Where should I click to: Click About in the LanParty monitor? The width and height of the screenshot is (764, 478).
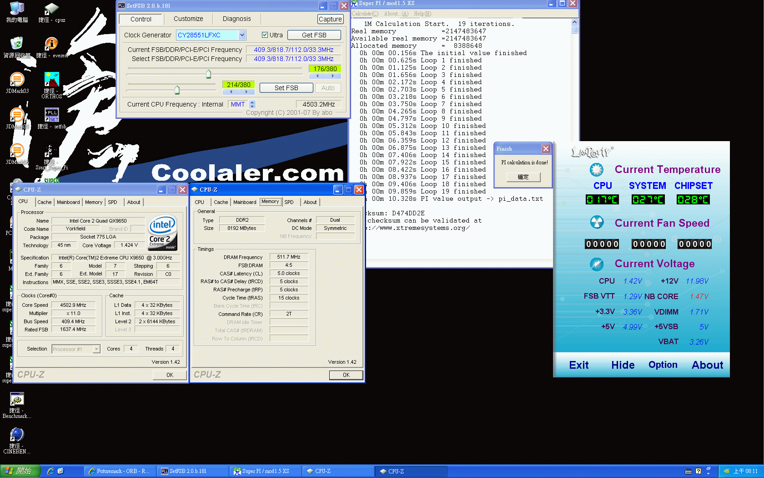click(x=707, y=365)
